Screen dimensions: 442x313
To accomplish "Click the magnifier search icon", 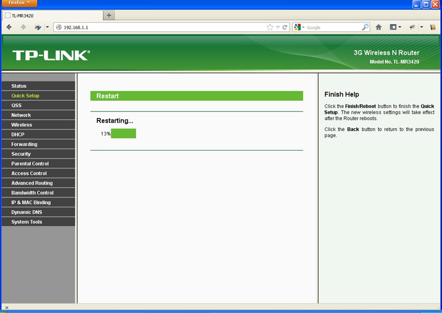I will click(365, 27).
